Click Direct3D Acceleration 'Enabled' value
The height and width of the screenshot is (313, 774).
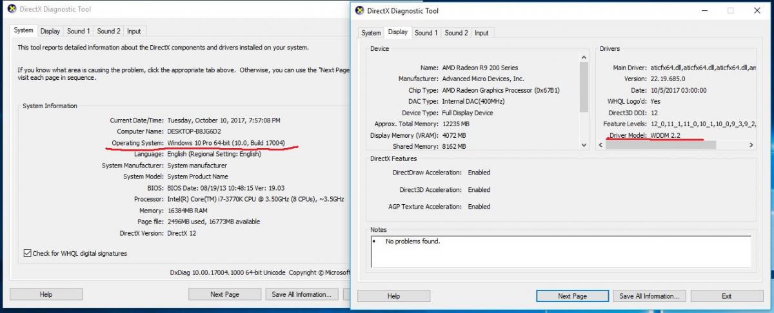point(479,190)
